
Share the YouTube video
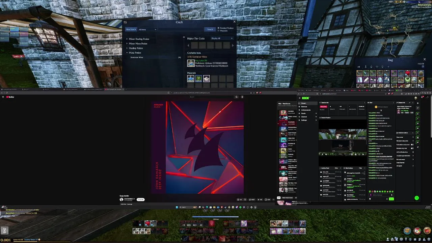tap(252, 199)
